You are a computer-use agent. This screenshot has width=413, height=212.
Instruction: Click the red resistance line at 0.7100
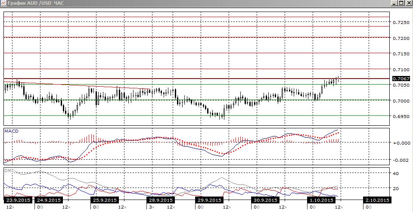pyautogui.click(x=196, y=69)
